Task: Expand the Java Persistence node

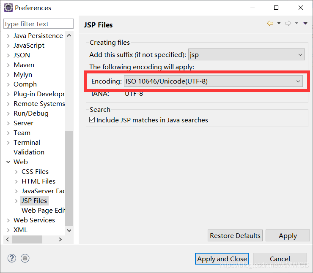Action: point(8,36)
